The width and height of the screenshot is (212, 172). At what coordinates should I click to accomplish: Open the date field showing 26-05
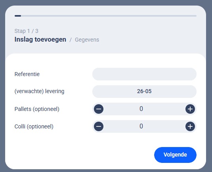[144, 92]
